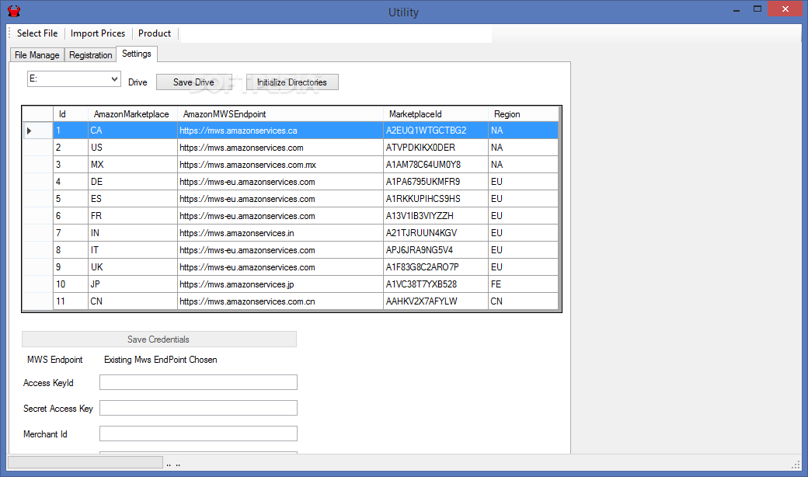
Task: Select the CA marketplace cell
Action: click(x=132, y=131)
